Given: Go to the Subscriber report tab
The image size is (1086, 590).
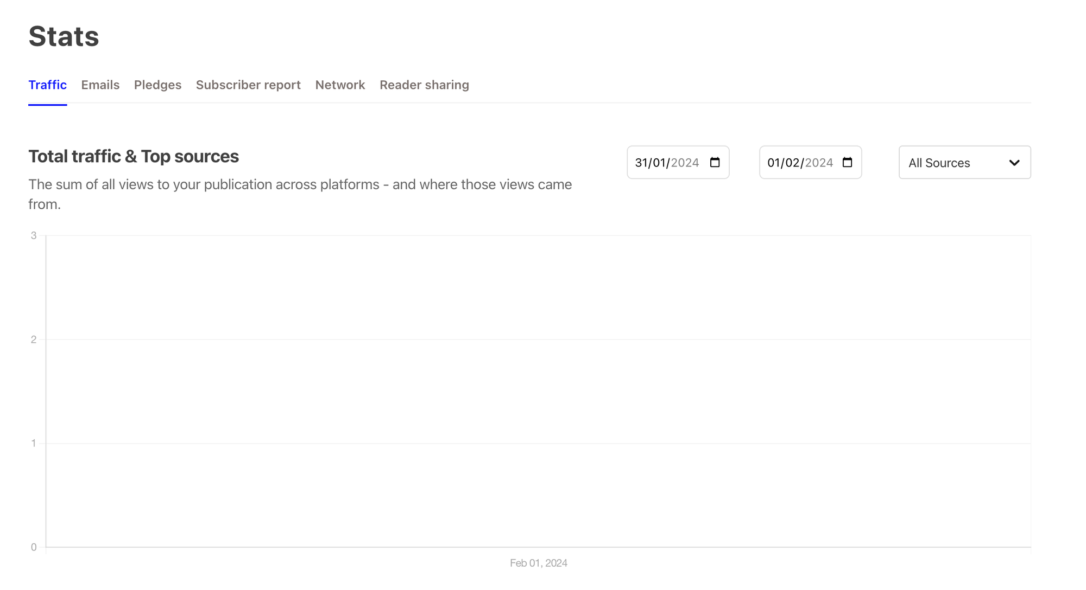Looking at the screenshot, I should pyautogui.click(x=248, y=85).
